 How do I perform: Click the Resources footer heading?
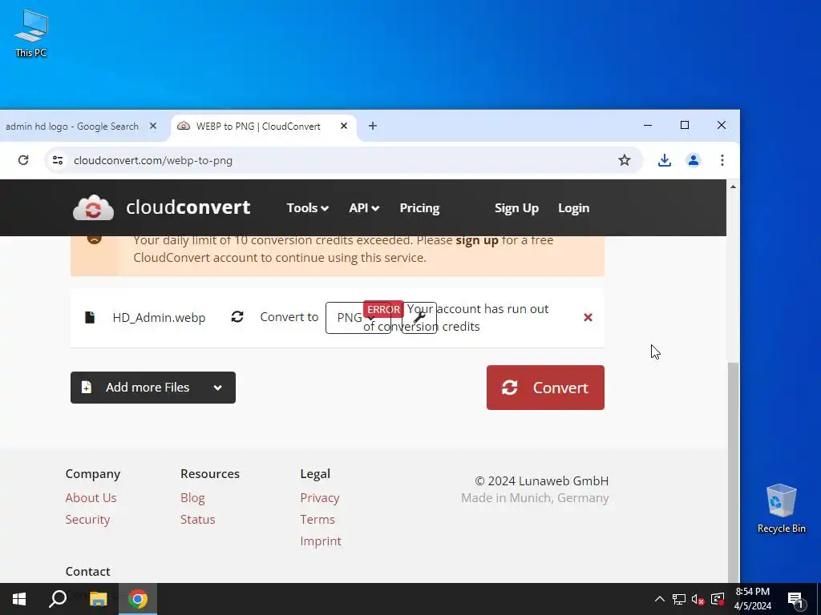pyautogui.click(x=210, y=474)
